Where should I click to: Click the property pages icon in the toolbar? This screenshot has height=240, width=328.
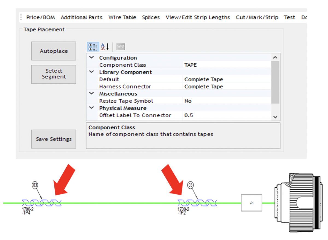point(120,46)
